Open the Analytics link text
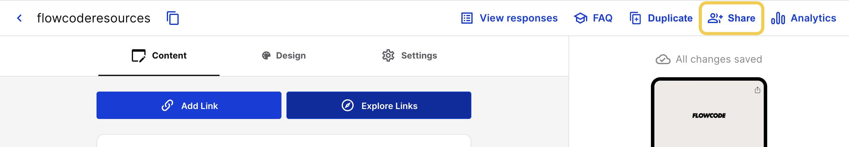This screenshot has width=849, height=147. pyautogui.click(x=813, y=18)
